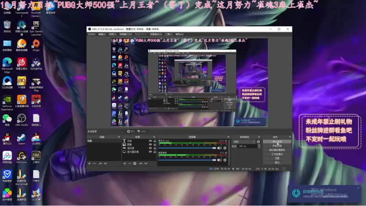Open the 回收站 recycle bin icon

[7, 27]
